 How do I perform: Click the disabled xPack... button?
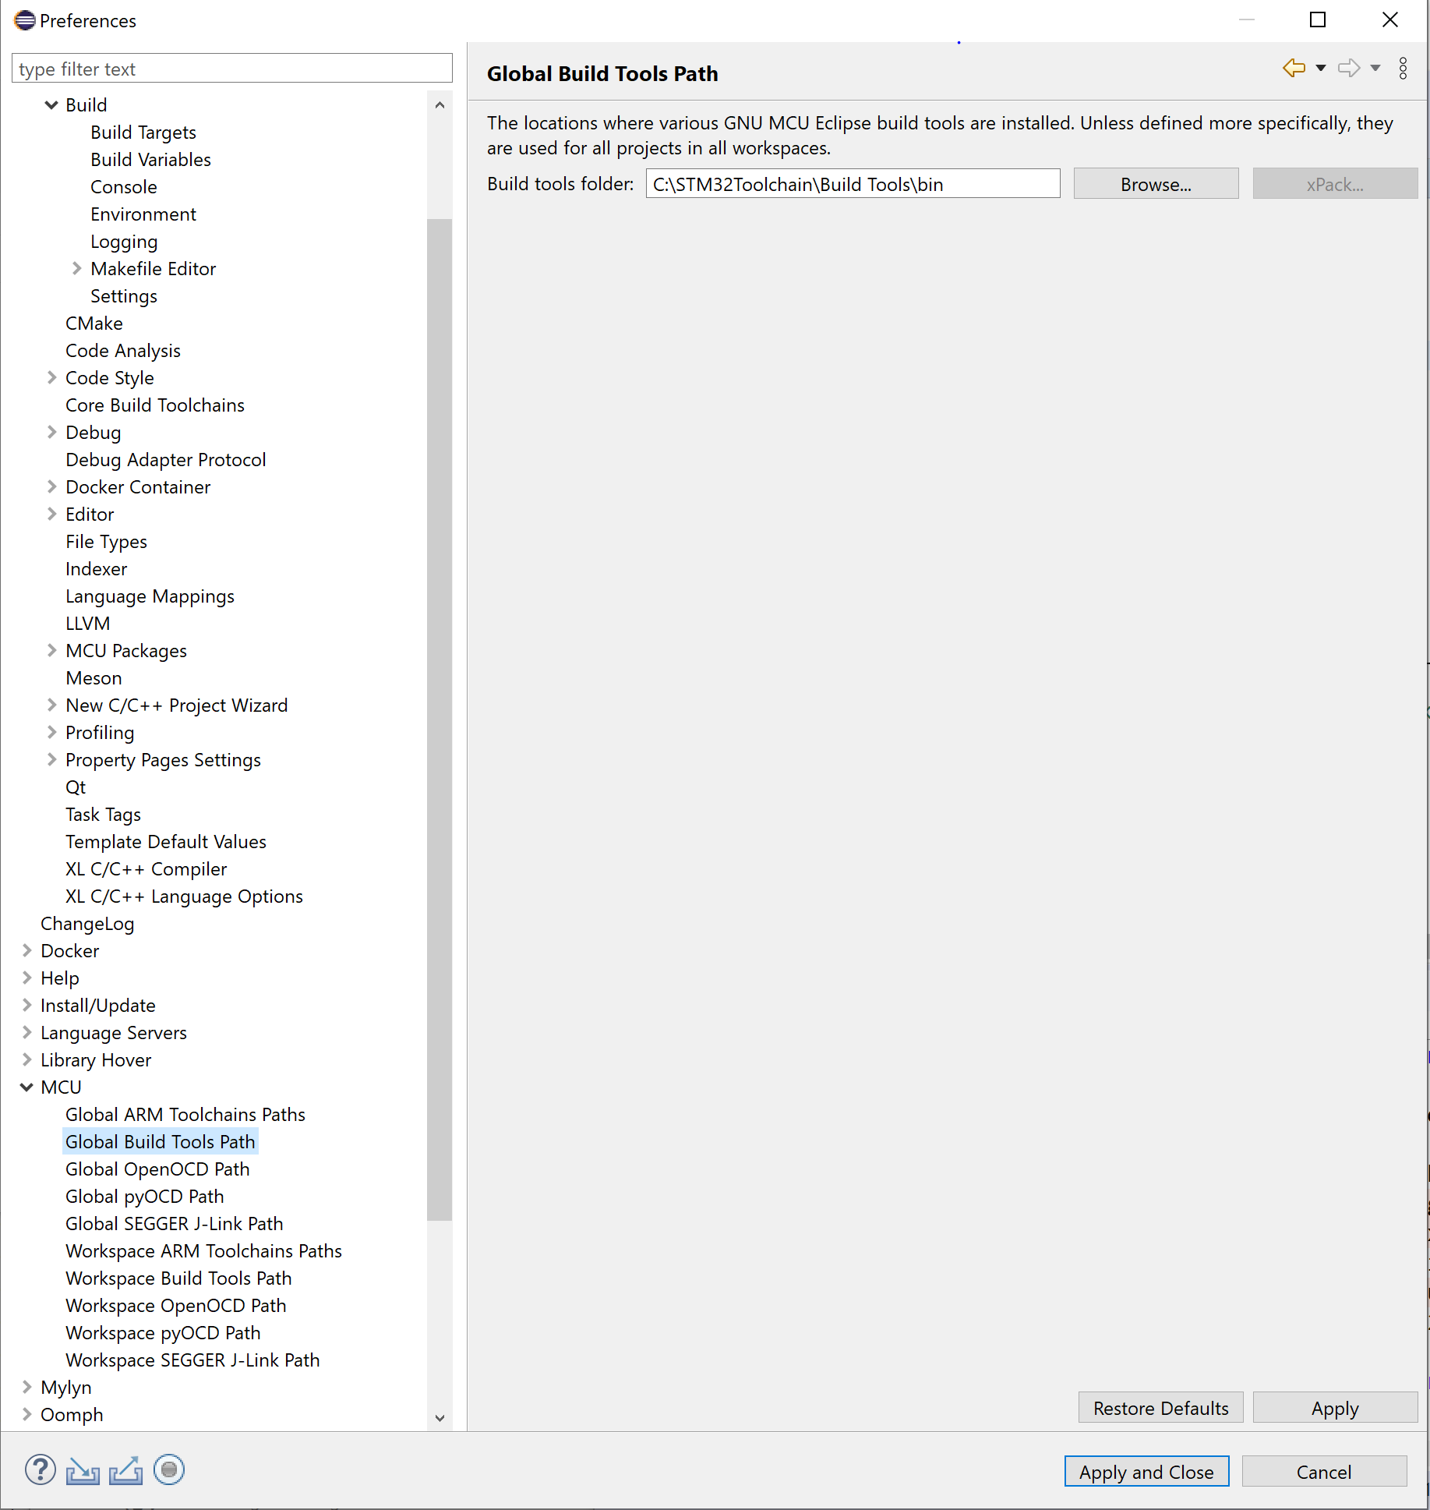click(x=1335, y=184)
